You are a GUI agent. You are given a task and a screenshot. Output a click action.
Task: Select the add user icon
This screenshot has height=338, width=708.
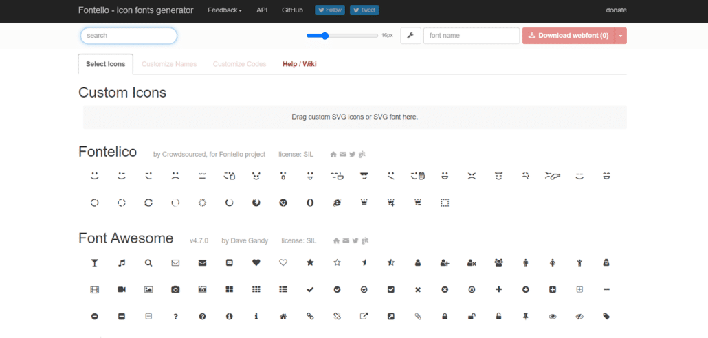(x=445, y=262)
